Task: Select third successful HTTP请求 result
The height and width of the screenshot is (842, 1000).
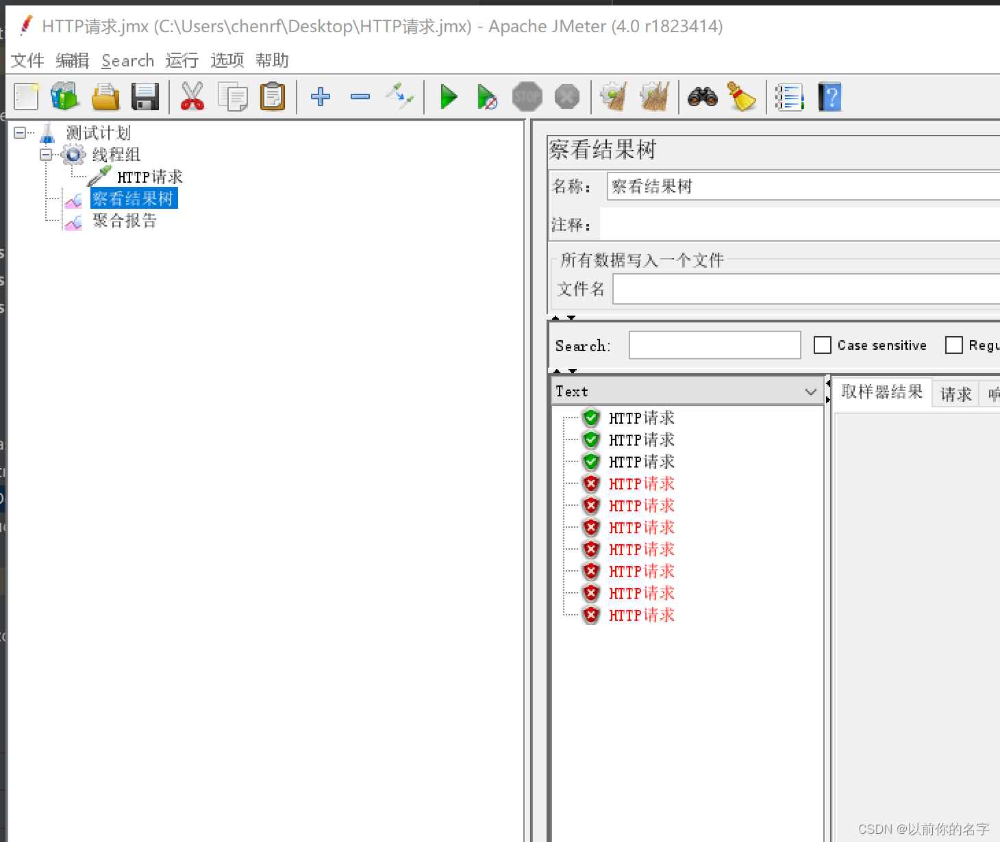Action: click(642, 461)
